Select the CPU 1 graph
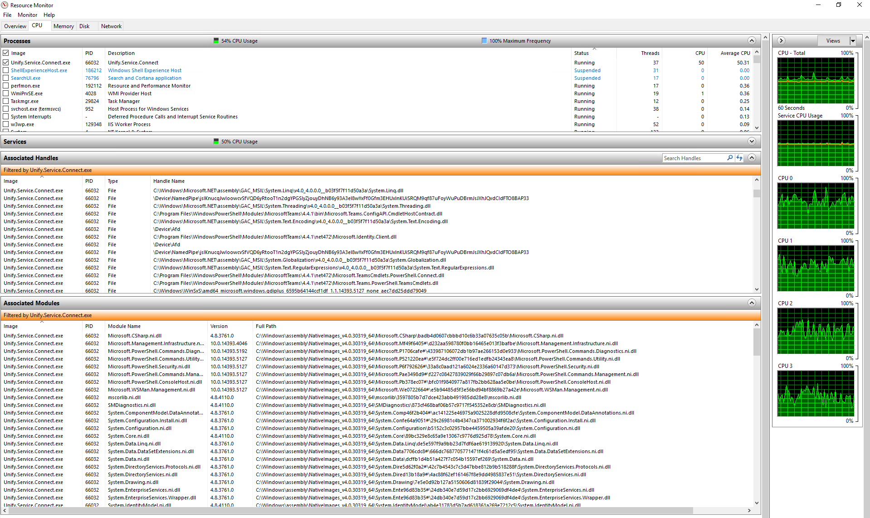The height and width of the screenshot is (518, 870). pos(816,269)
